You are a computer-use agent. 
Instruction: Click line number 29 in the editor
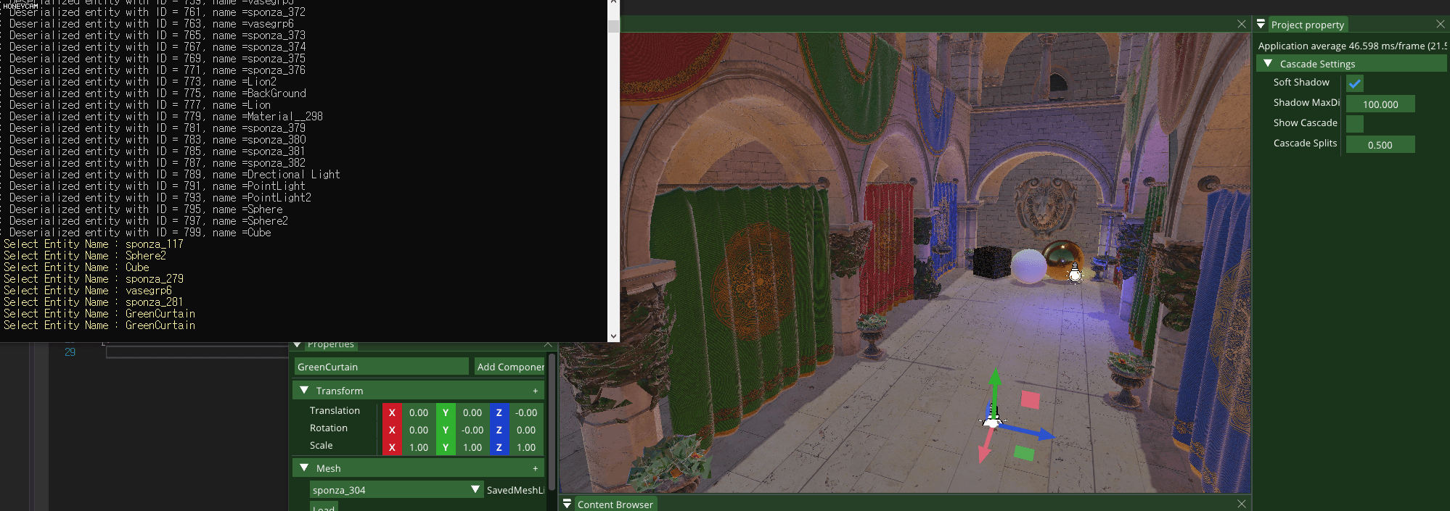pos(70,352)
